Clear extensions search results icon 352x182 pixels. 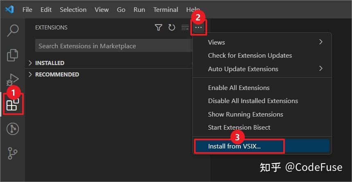[185, 27]
